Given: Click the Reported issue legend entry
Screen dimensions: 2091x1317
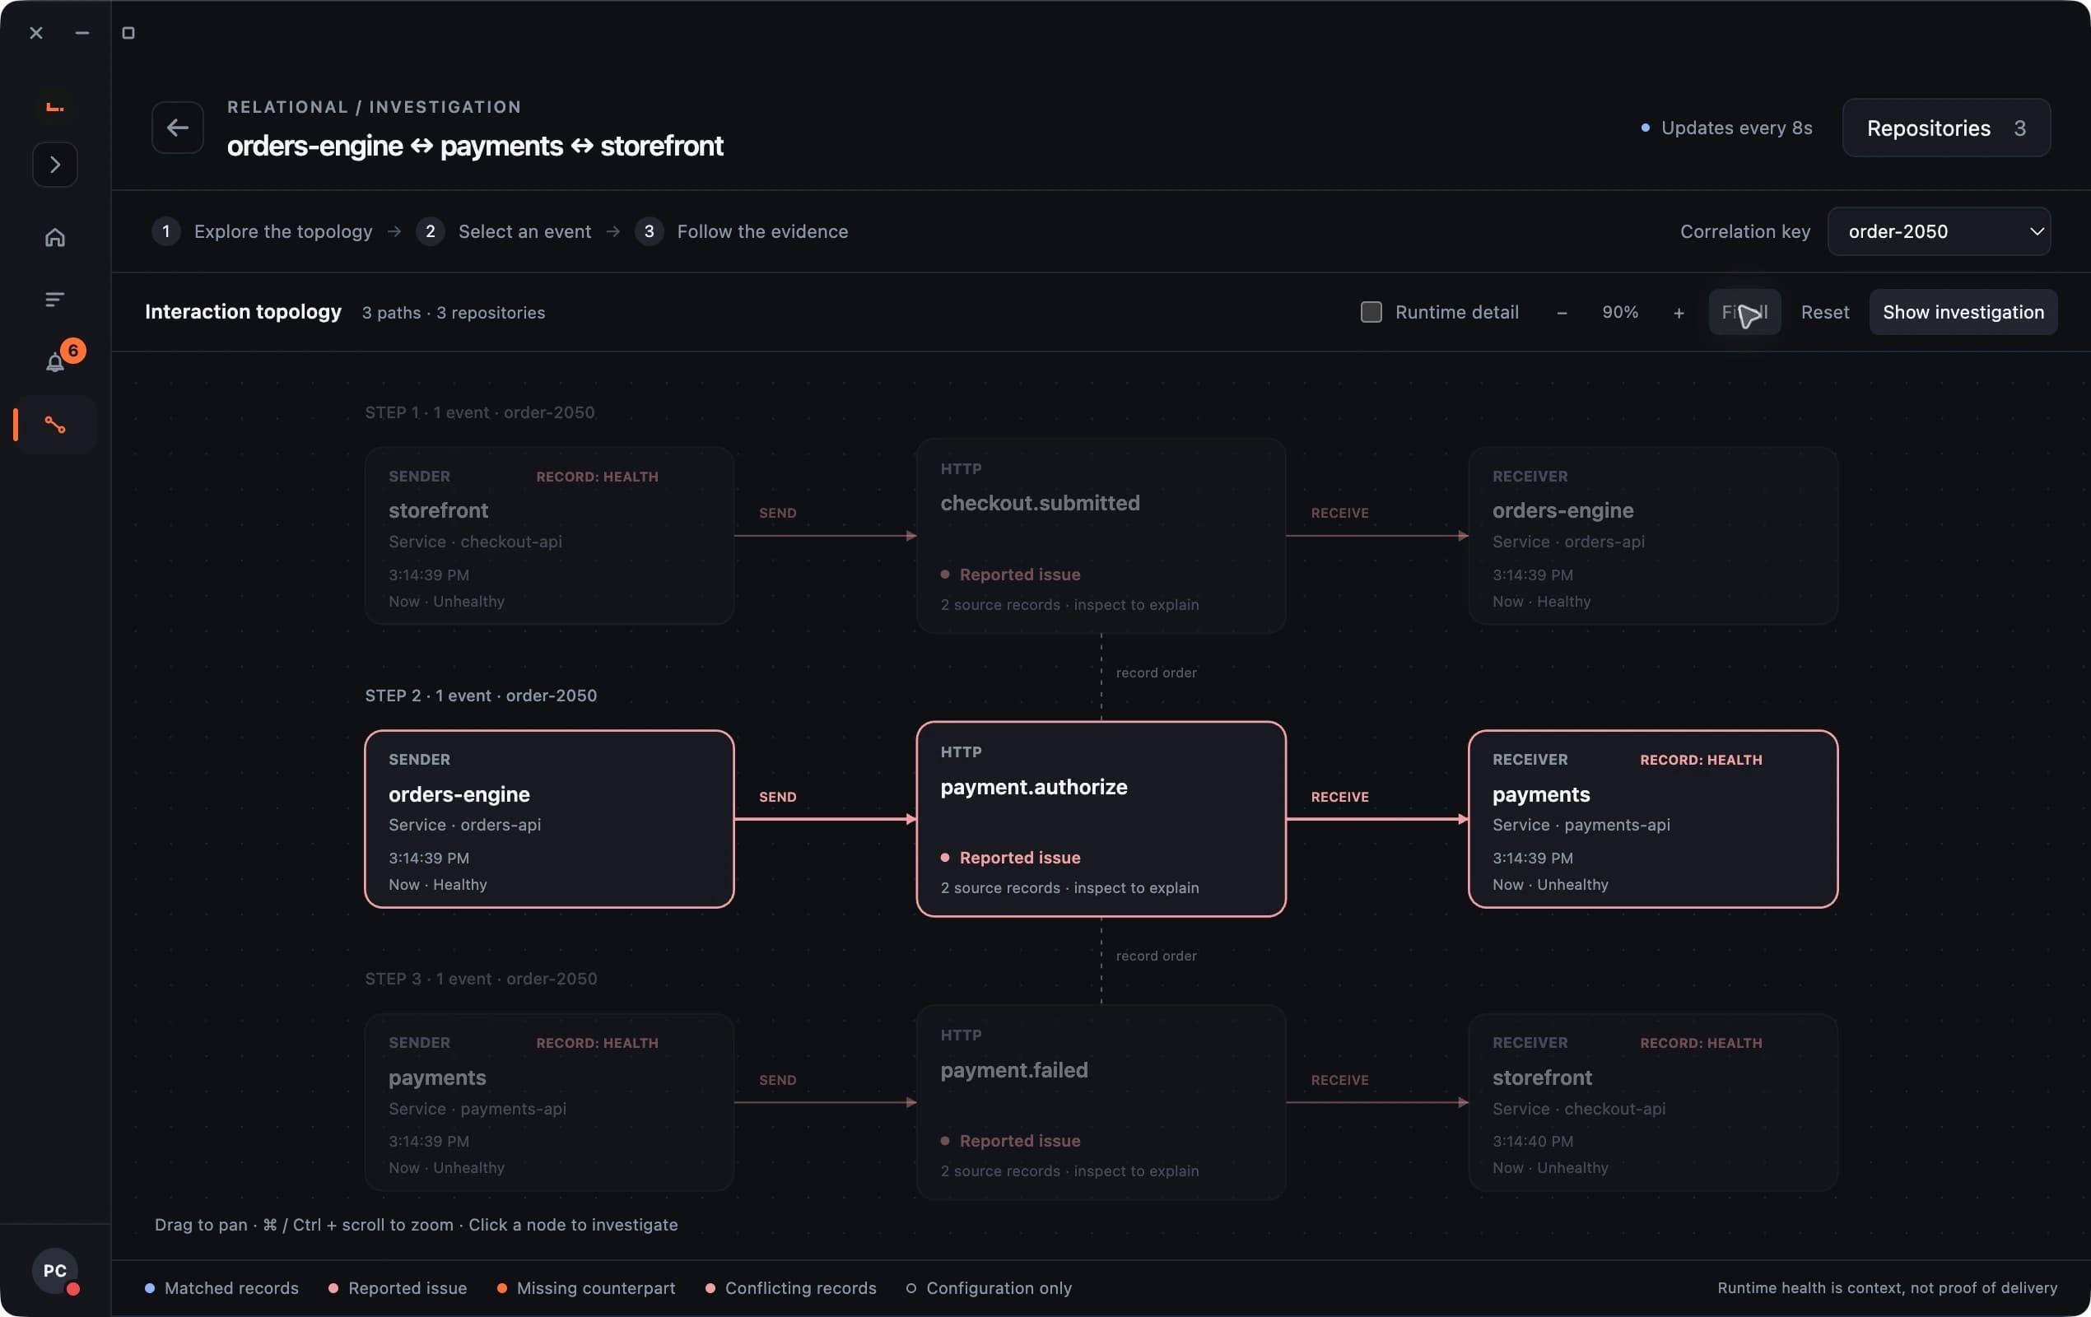Looking at the screenshot, I should pyautogui.click(x=398, y=1287).
